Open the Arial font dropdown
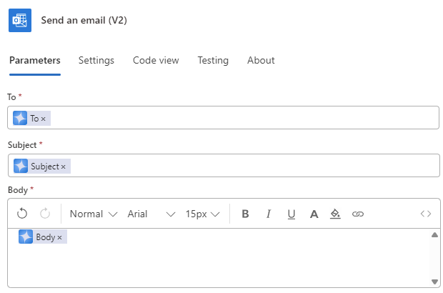Screen dimensions: 443x293 [x=151, y=214]
